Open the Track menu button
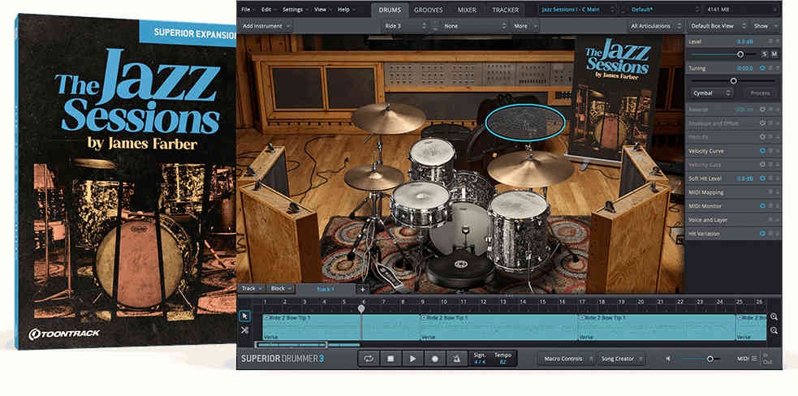 pyautogui.click(x=252, y=289)
